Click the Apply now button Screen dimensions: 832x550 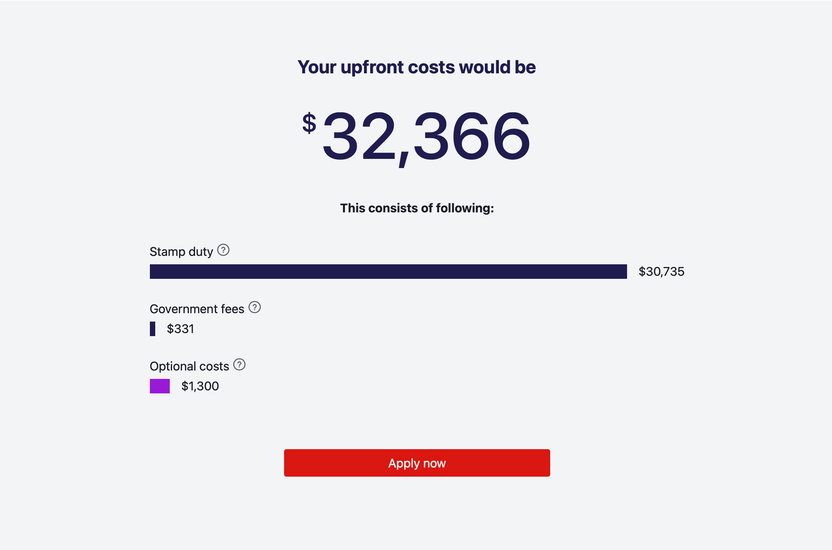[417, 463]
